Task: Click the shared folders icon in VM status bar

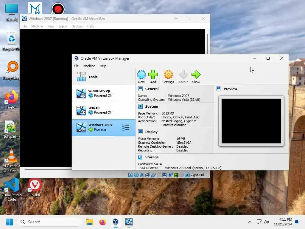Action: [159, 175]
